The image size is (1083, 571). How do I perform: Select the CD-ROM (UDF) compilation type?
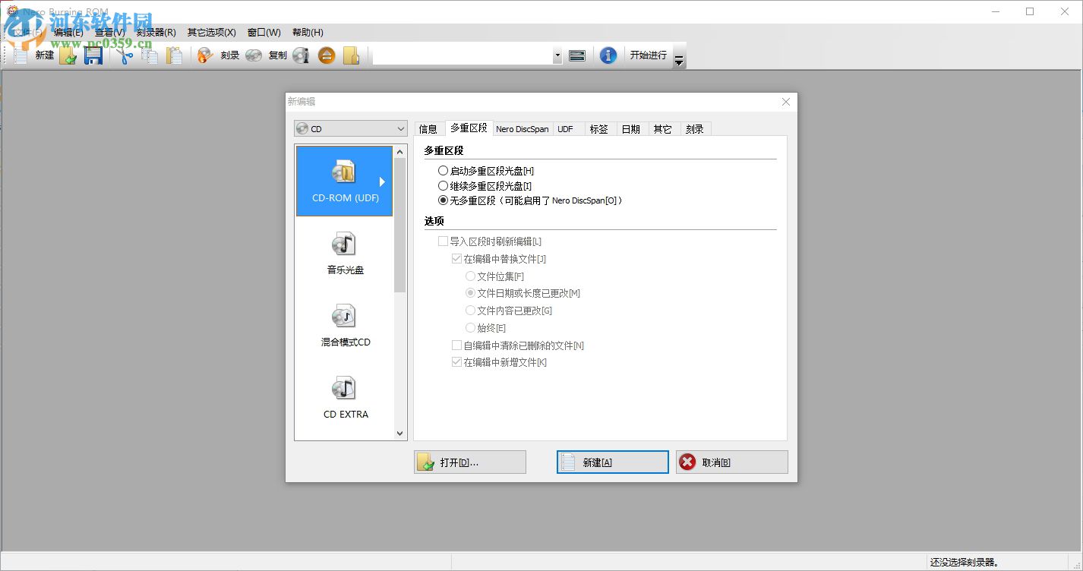tap(344, 181)
